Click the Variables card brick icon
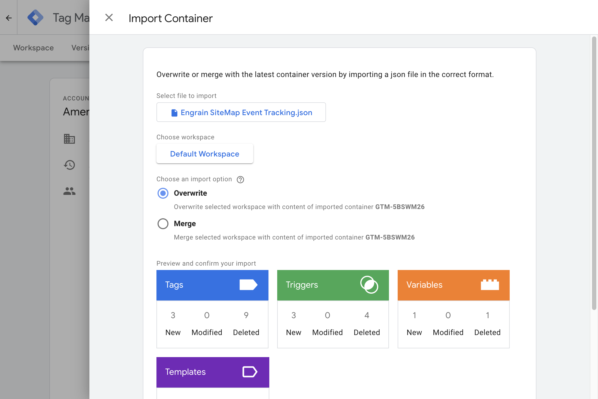This screenshot has width=598, height=399. (x=490, y=285)
